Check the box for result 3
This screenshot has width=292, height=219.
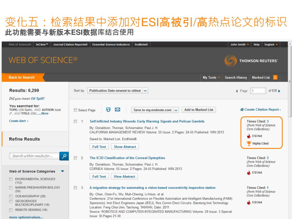[x=75, y=188]
